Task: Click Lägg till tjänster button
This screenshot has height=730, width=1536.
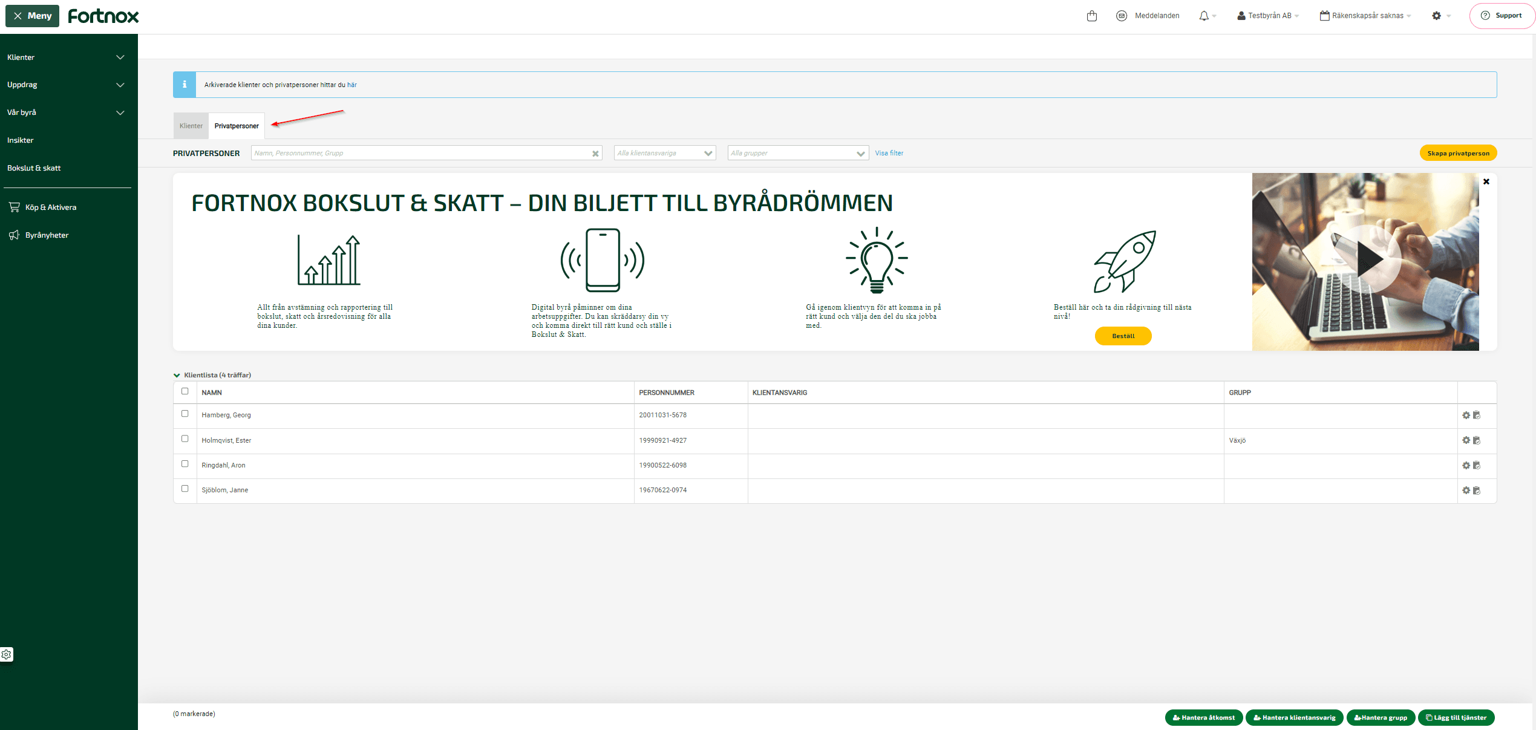Action: (x=1456, y=717)
